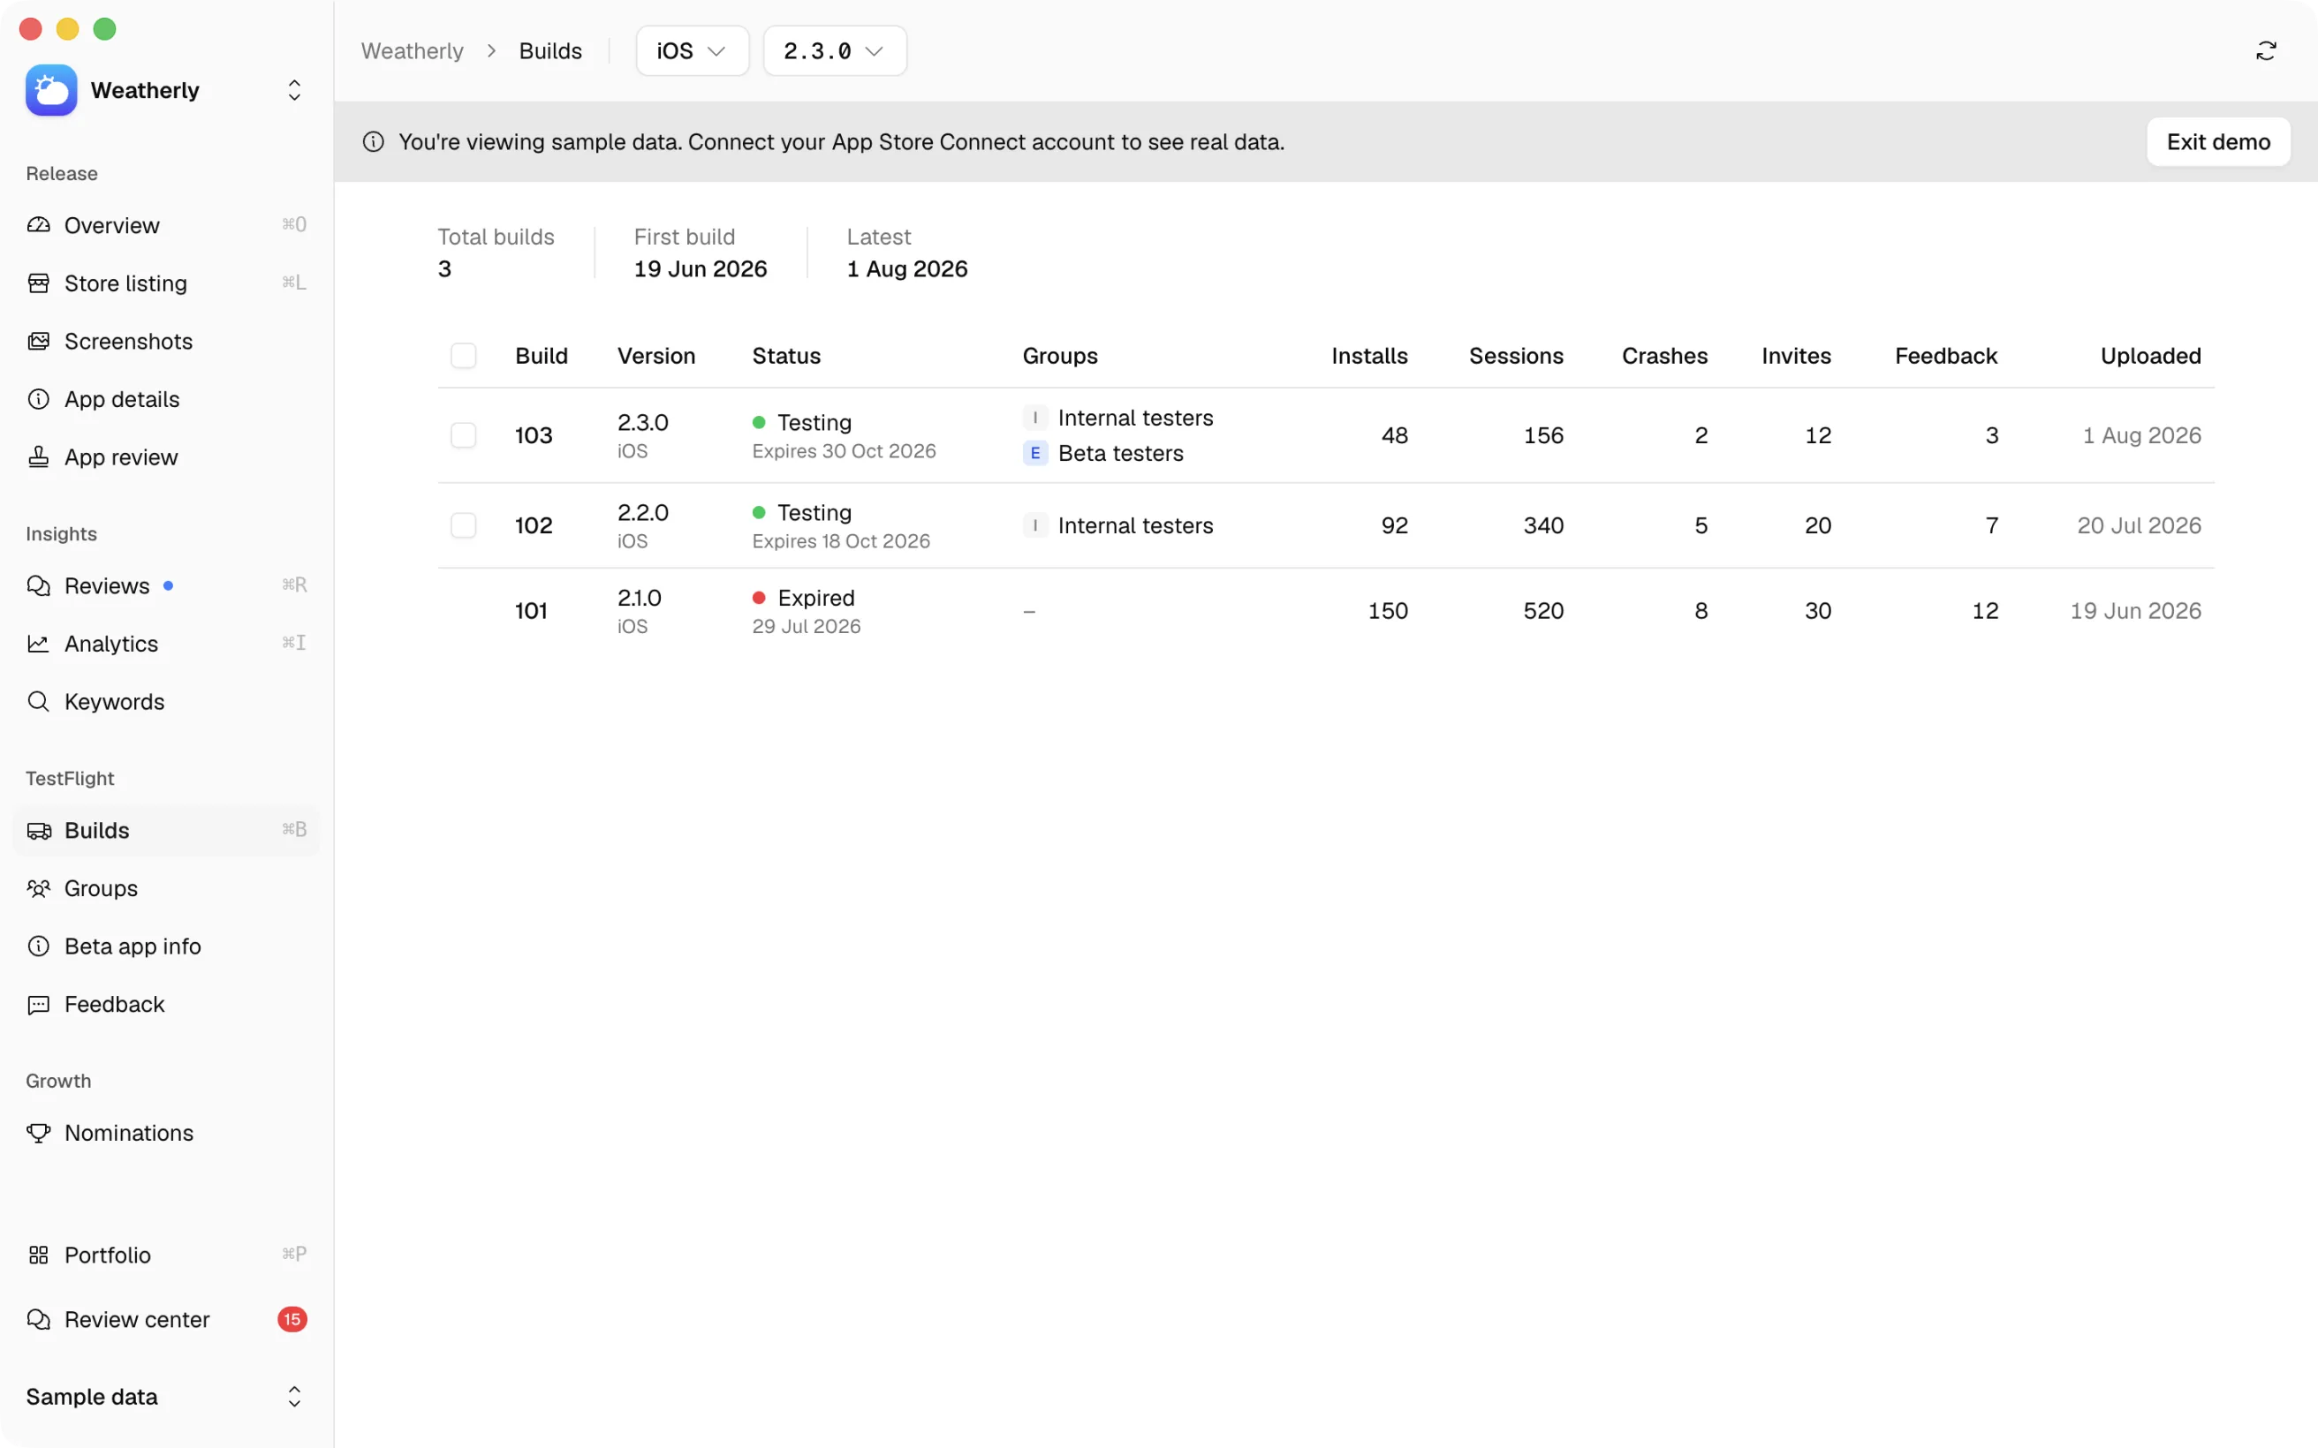The image size is (2318, 1448).
Task: Click the Beta testers group label
Action: [x=1121, y=453]
